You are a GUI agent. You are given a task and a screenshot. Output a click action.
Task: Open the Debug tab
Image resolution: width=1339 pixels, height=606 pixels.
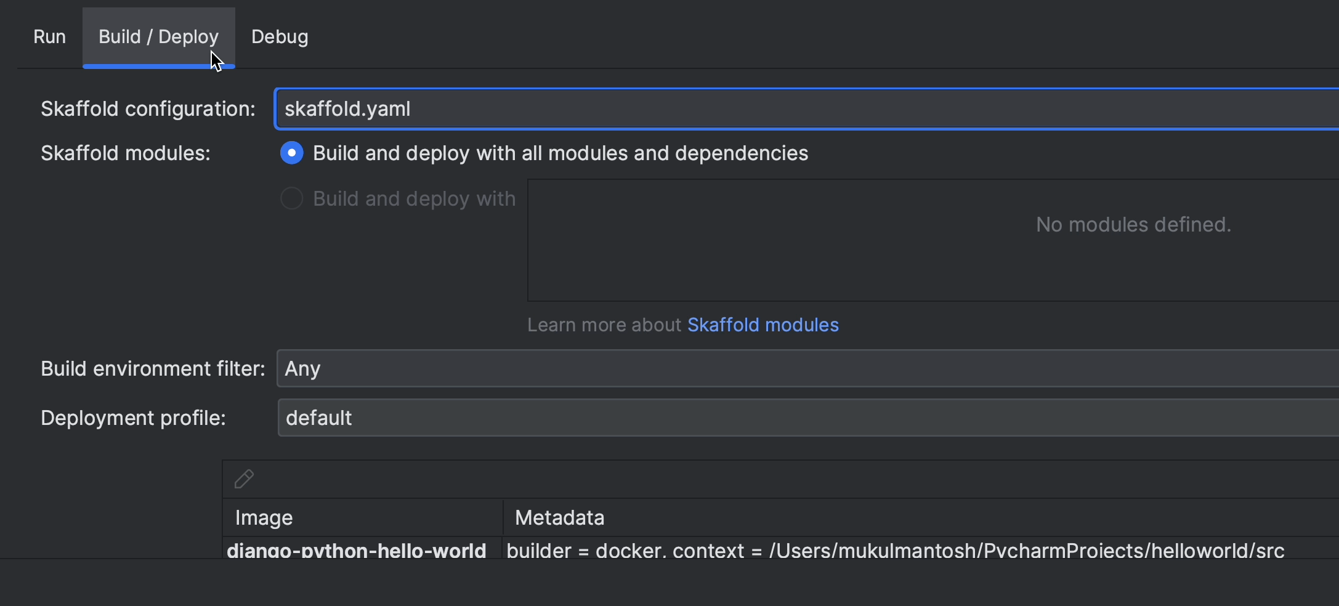click(x=280, y=37)
